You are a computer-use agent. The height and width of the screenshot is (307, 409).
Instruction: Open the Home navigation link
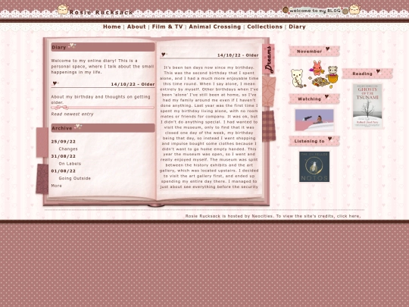(112, 27)
